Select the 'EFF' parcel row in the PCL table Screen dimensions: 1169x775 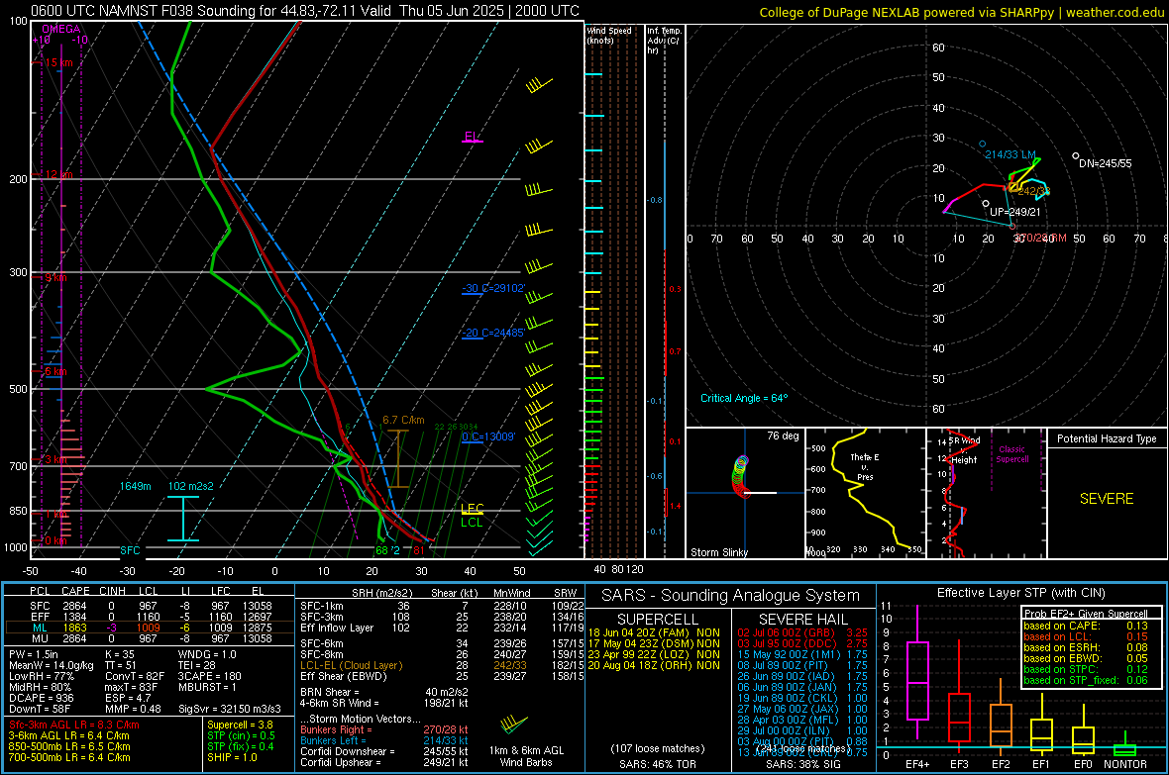point(150,617)
